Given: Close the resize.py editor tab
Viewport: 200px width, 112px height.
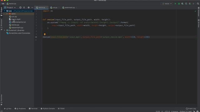Looking at the screenshot, I should (x=47, y=7).
